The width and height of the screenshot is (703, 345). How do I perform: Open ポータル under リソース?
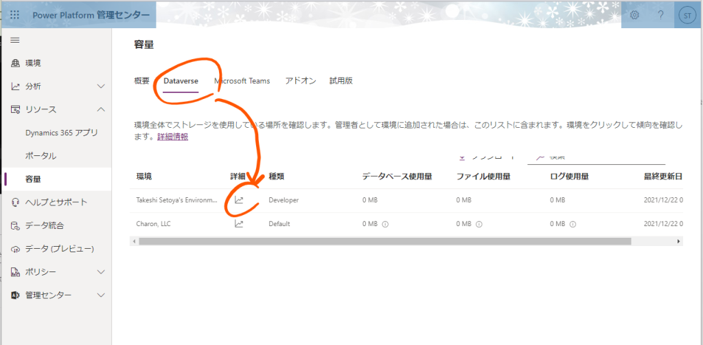pos(41,156)
